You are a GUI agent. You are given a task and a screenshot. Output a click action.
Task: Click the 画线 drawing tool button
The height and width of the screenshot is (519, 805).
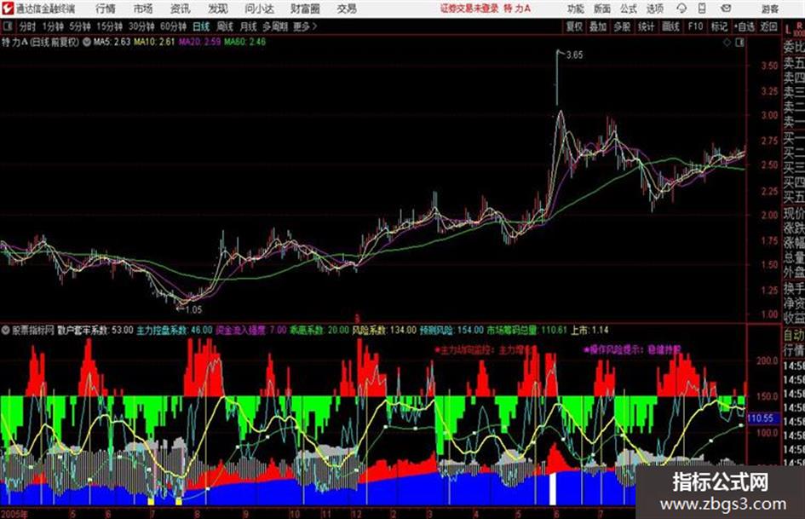point(670,26)
